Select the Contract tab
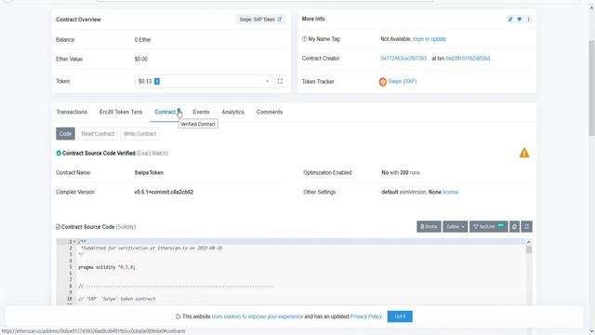The height and width of the screenshot is (335, 595). coord(165,112)
